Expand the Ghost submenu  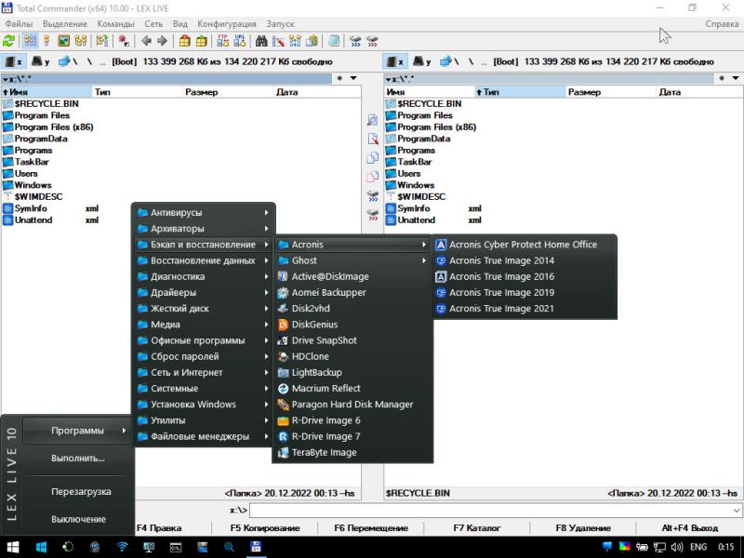click(352, 260)
